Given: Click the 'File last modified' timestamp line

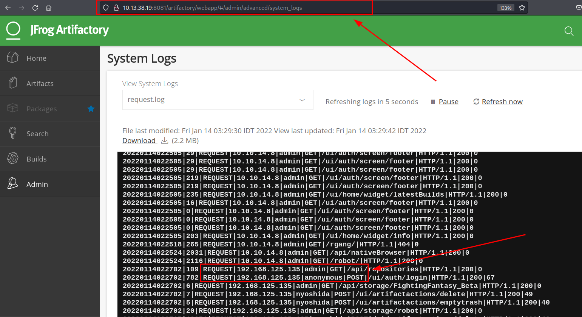Looking at the screenshot, I should click(274, 131).
